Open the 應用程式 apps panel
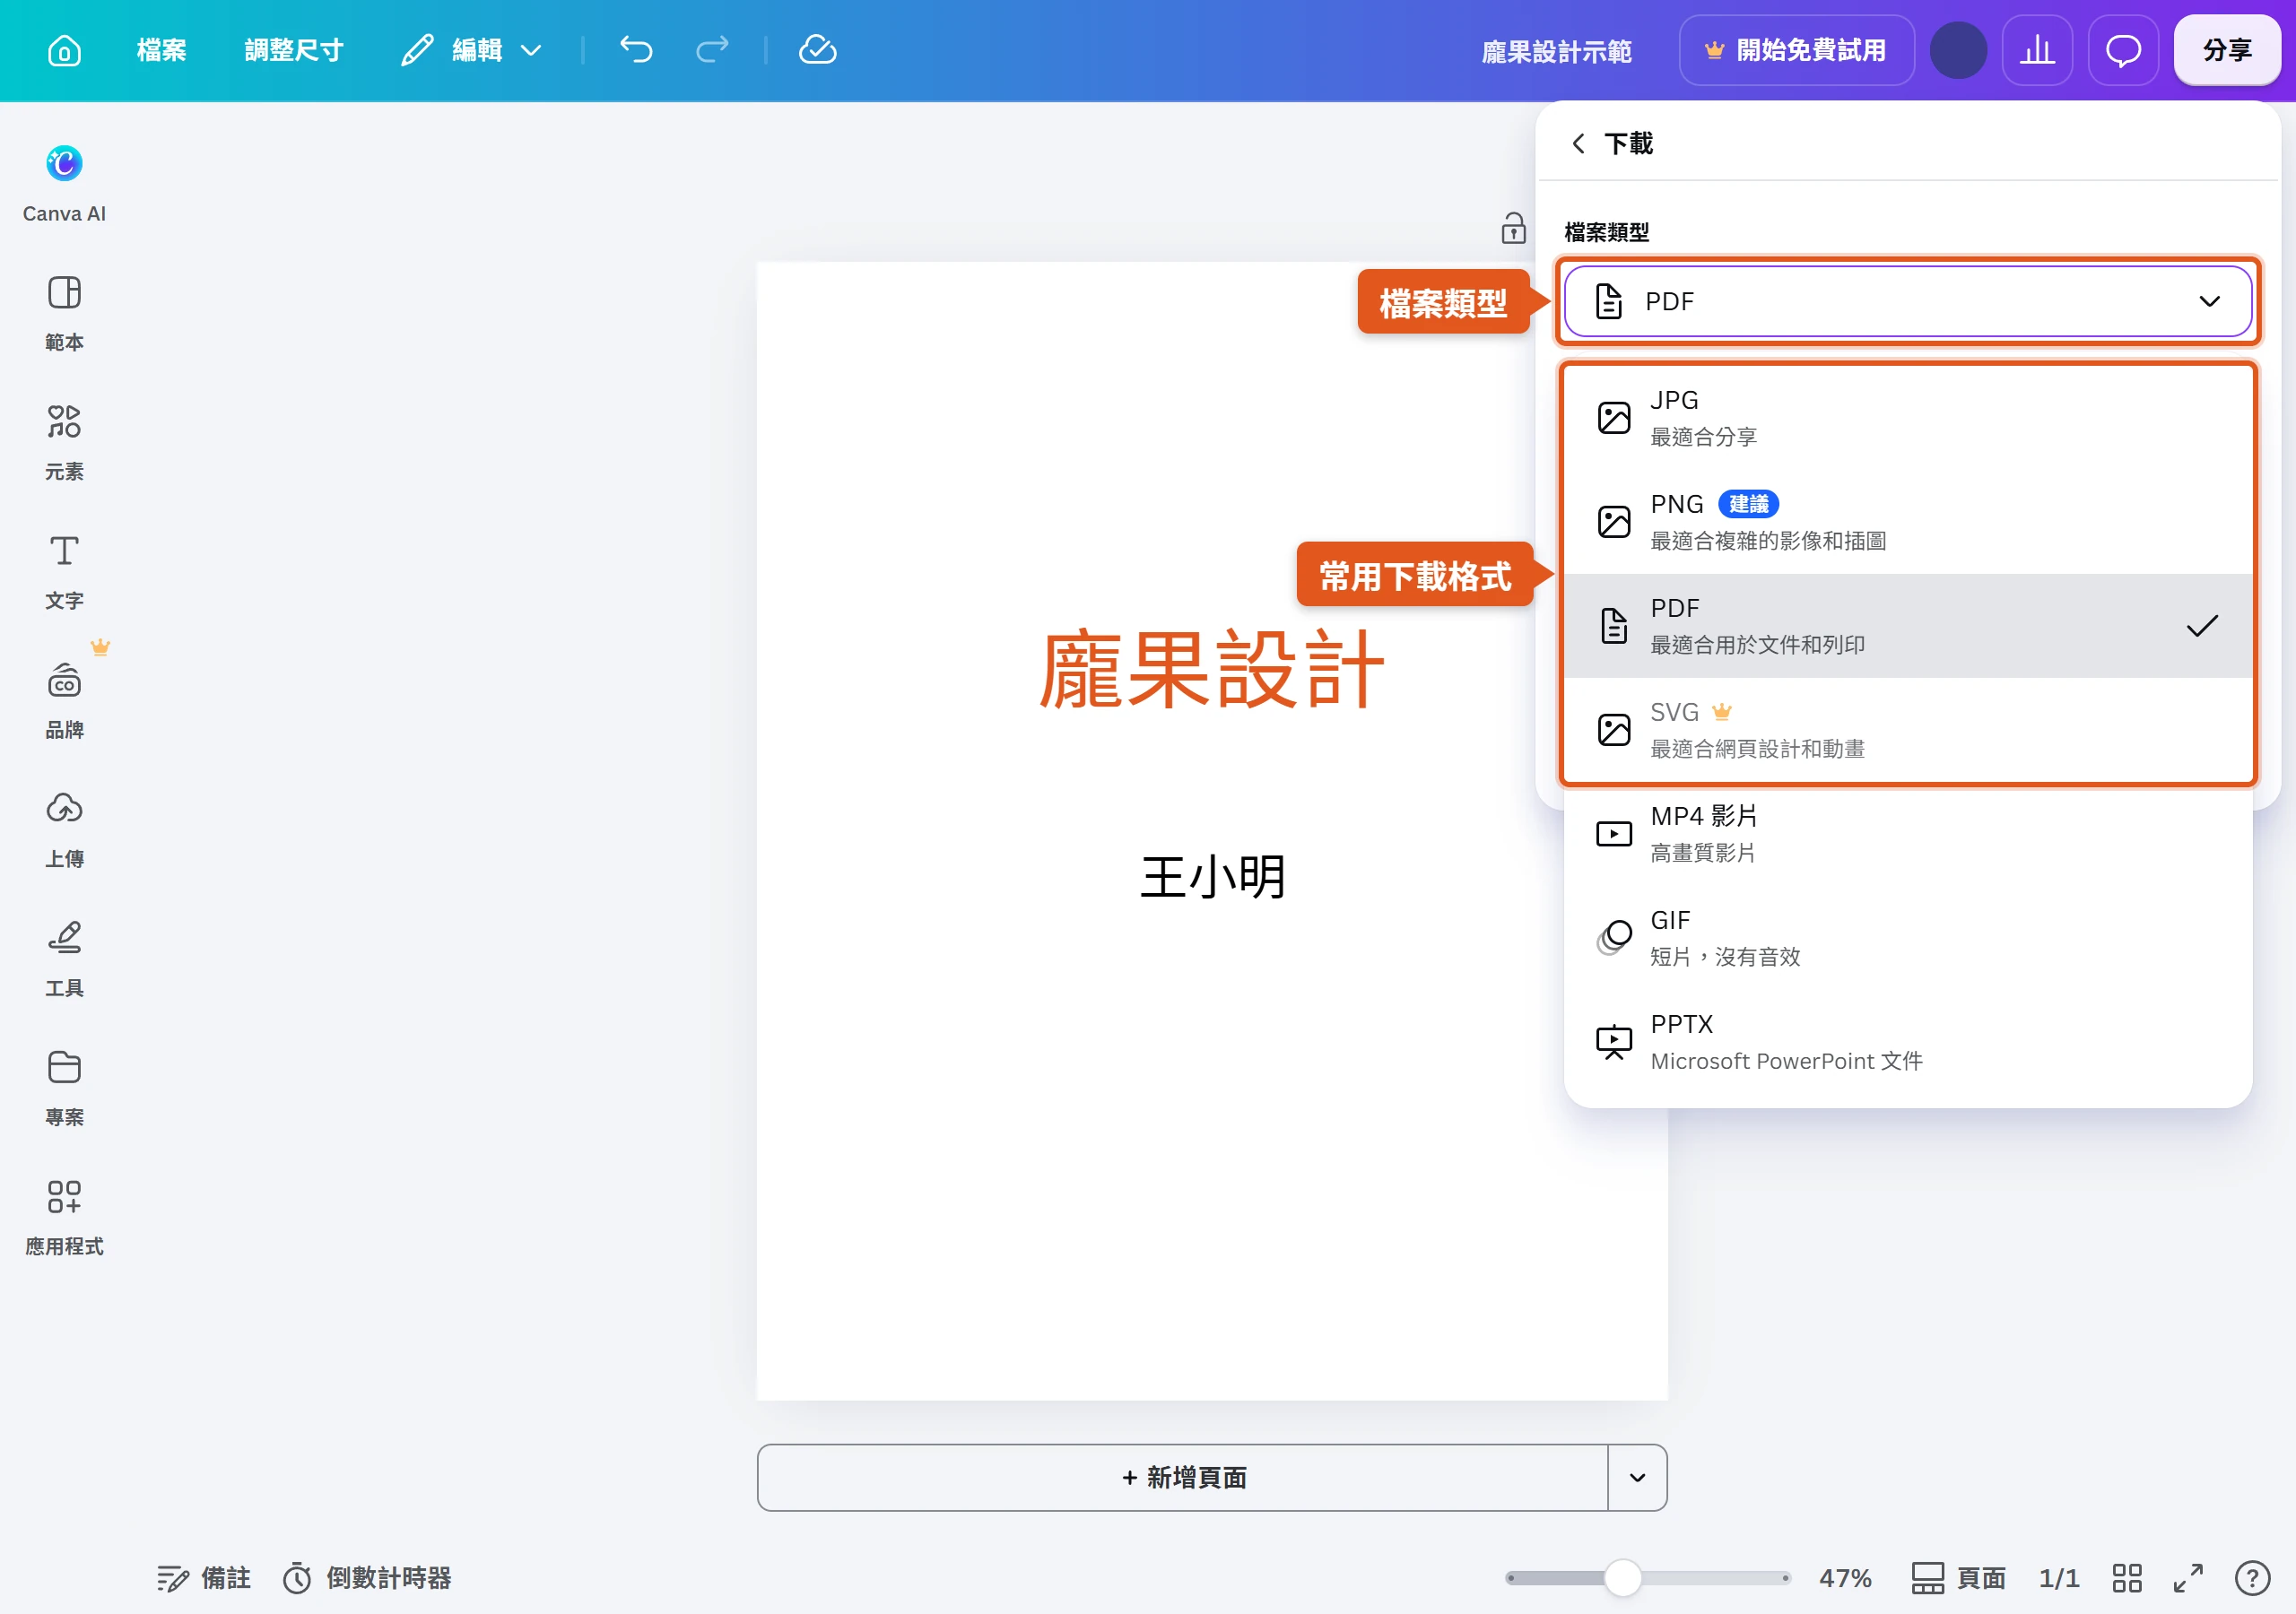The height and width of the screenshot is (1614, 2296). click(64, 1216)
